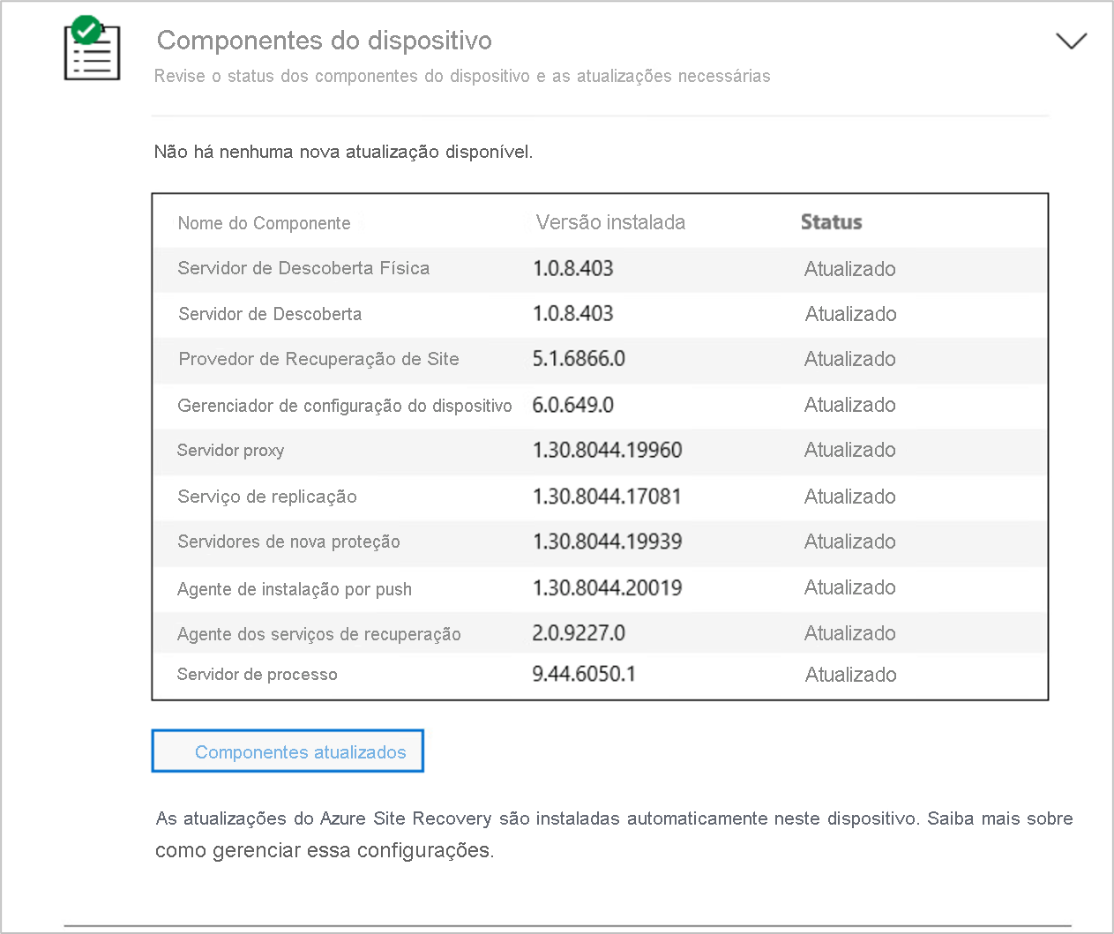Viewport: 1114px width, 934px height.
Task: Select the Servidores de nova proteção entry
Action: [x=289, y=542]
